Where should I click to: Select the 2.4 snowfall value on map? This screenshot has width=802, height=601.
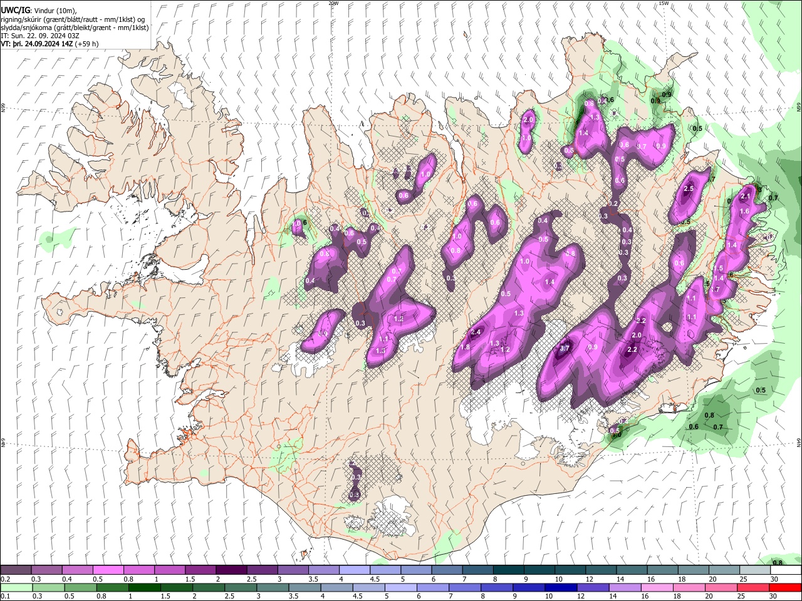coord(476,332)
